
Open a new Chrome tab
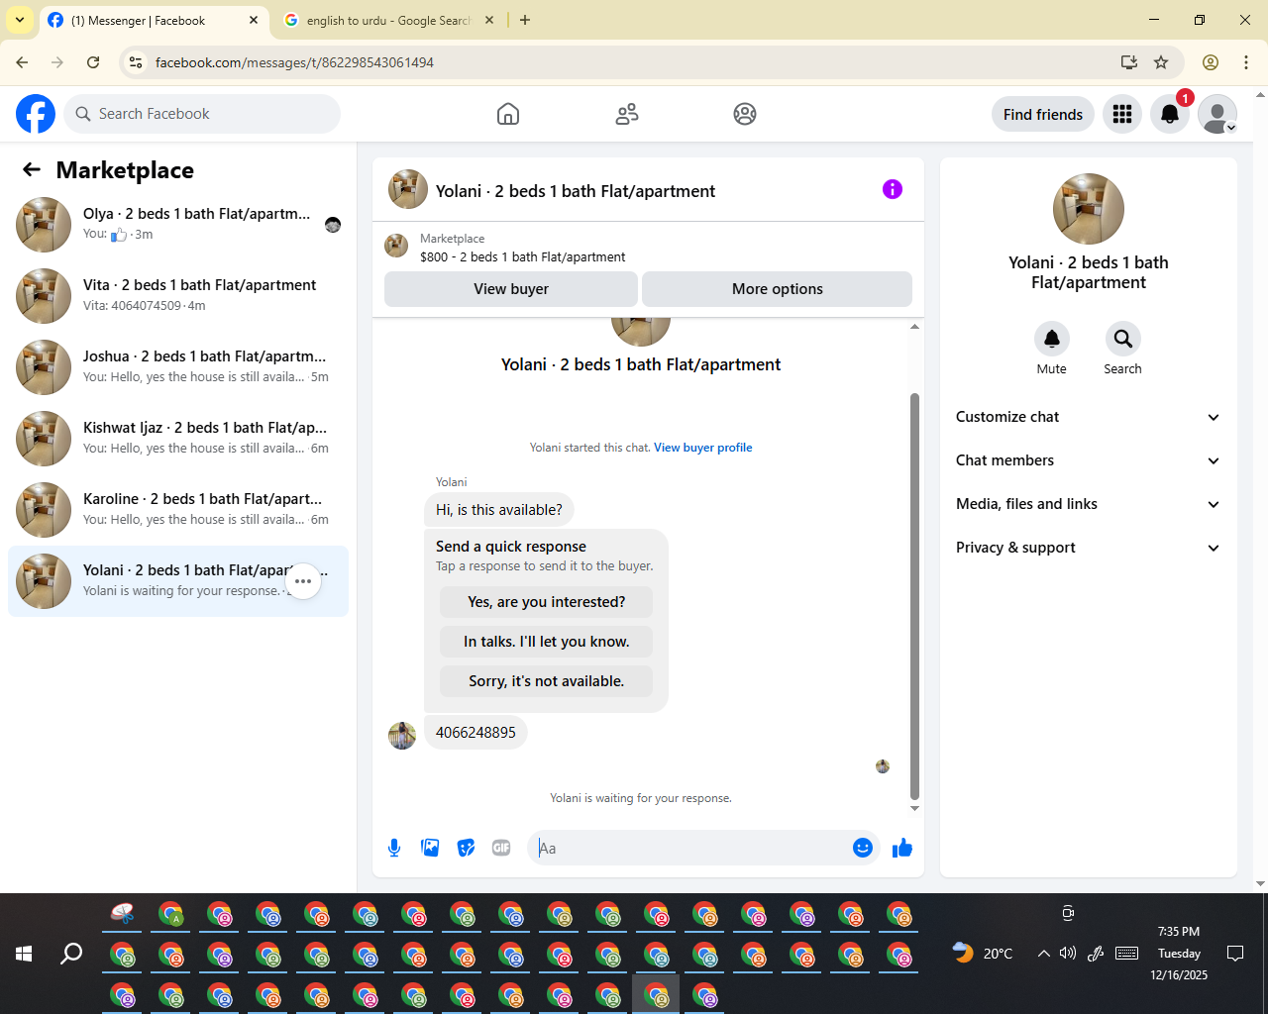[x=525, y=20]
